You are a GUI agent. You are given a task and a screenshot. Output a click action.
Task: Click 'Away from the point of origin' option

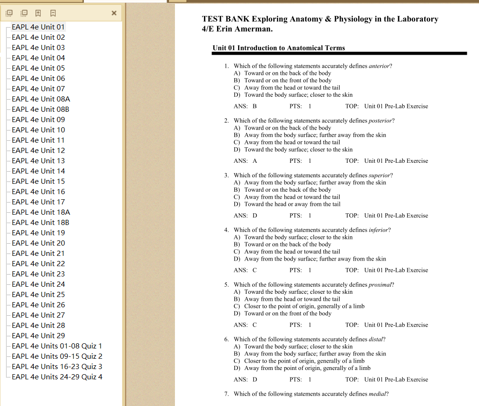tap(307, 368)
